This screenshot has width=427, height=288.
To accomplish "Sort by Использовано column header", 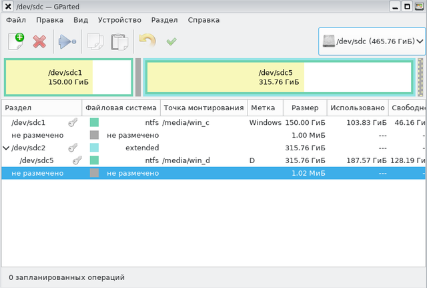I will point(358,108).
